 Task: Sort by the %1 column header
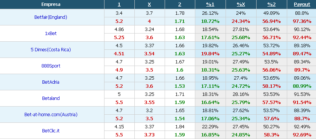[x=210, y=4]
